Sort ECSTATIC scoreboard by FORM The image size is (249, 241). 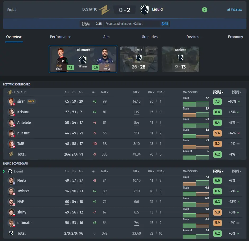[x=237, y=92]
